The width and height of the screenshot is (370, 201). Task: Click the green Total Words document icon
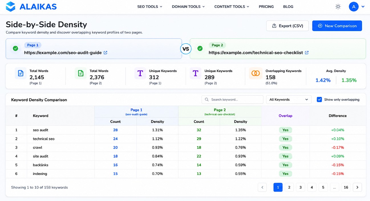(x=81, y=73)
